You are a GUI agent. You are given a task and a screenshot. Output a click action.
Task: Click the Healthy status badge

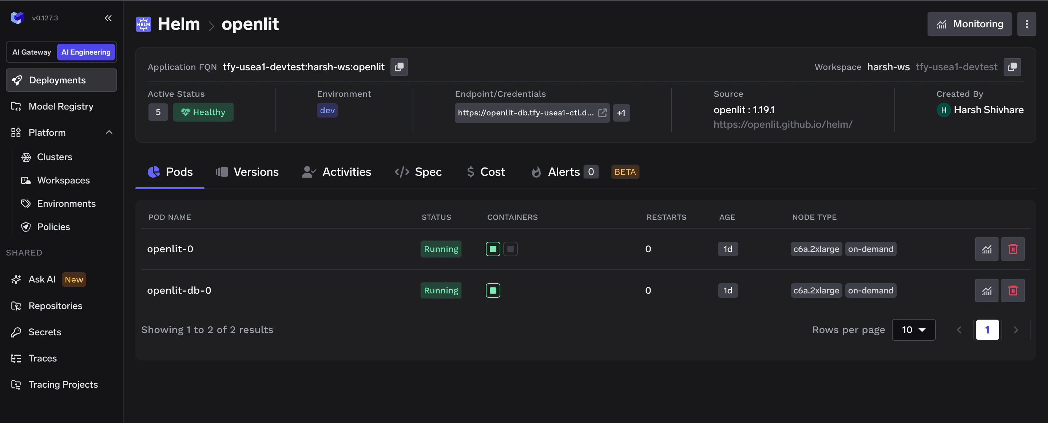tap(203, 112)
